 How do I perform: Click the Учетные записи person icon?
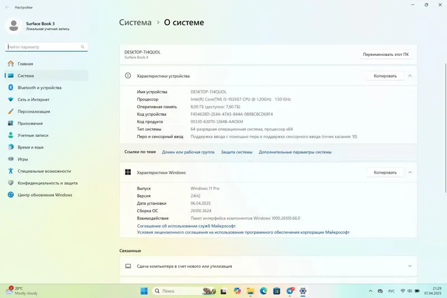pyautogui.click(x=11, y=135)
